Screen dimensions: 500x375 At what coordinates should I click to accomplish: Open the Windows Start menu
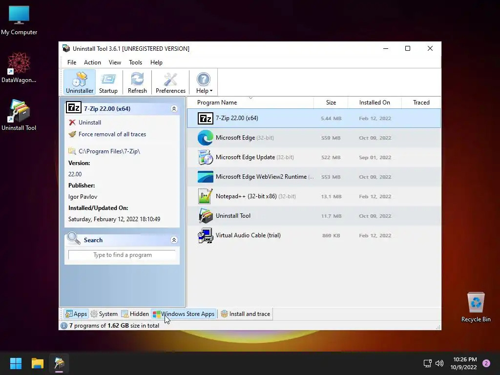click(x=16, y=363)
